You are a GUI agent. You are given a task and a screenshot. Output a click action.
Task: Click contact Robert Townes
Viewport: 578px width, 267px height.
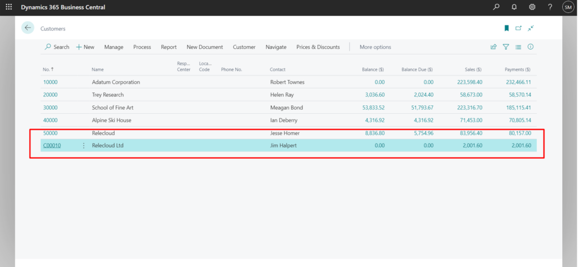pos(287,82)
